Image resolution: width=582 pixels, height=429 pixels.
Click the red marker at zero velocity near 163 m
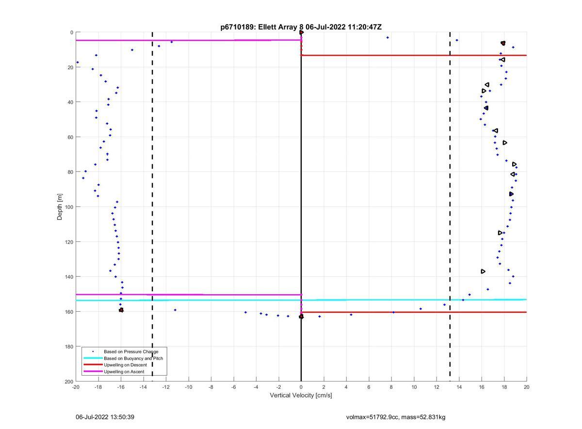tap(301, 317)
